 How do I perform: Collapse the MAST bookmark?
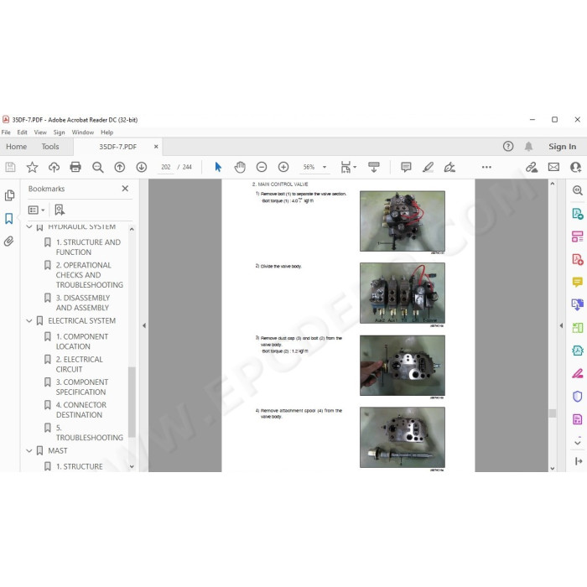29,451
